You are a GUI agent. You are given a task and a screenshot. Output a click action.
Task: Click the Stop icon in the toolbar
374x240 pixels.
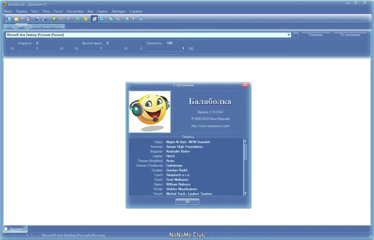pos(69,19)
